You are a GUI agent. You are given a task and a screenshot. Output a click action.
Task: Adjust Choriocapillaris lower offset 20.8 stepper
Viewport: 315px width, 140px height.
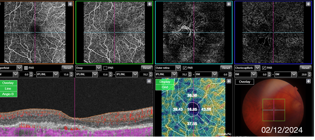(x=309, y=74)
